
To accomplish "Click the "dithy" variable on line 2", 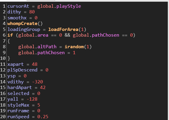I will (x=14, y=12).
